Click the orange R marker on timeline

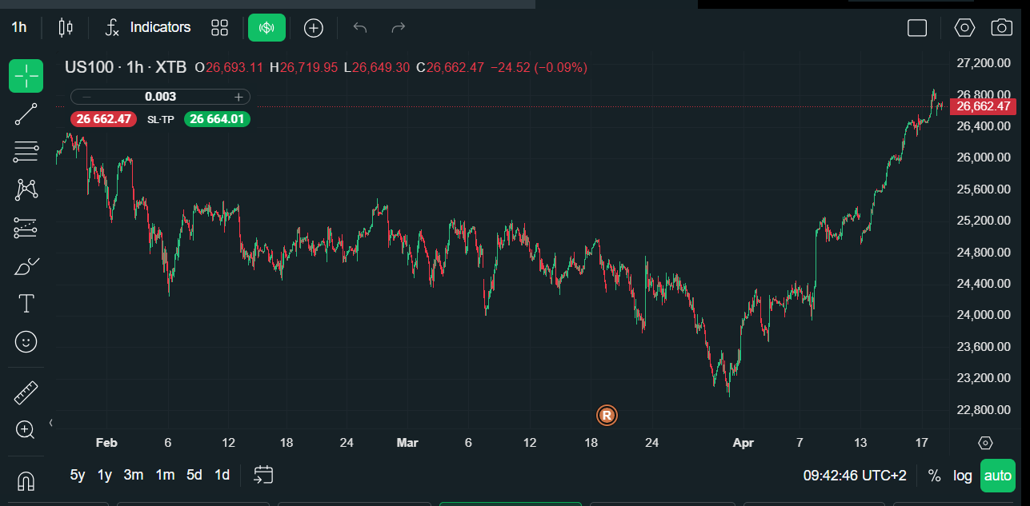[x=607, y=415]
